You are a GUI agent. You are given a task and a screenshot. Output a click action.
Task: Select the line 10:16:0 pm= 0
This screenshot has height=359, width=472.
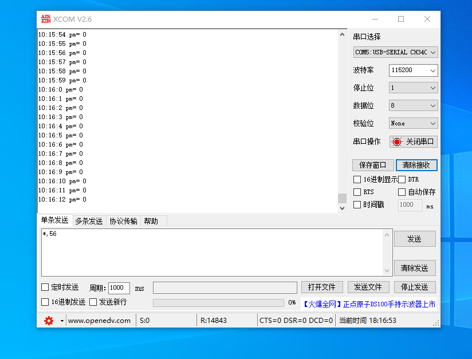click(61, 90)
